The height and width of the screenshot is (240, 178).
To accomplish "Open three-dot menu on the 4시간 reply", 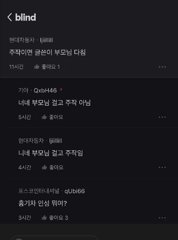I will point(162,168).
